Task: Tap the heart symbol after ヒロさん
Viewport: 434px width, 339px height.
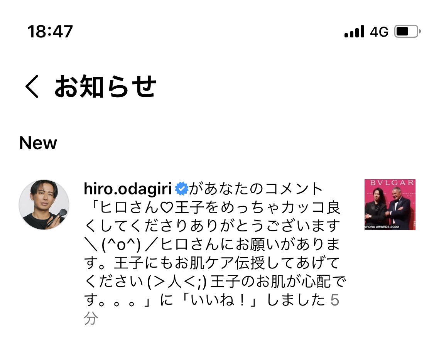Action: 167,207
